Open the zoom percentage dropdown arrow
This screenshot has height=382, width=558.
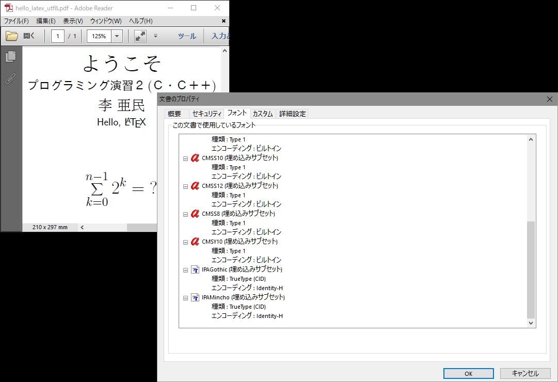[x=117, y=36]
